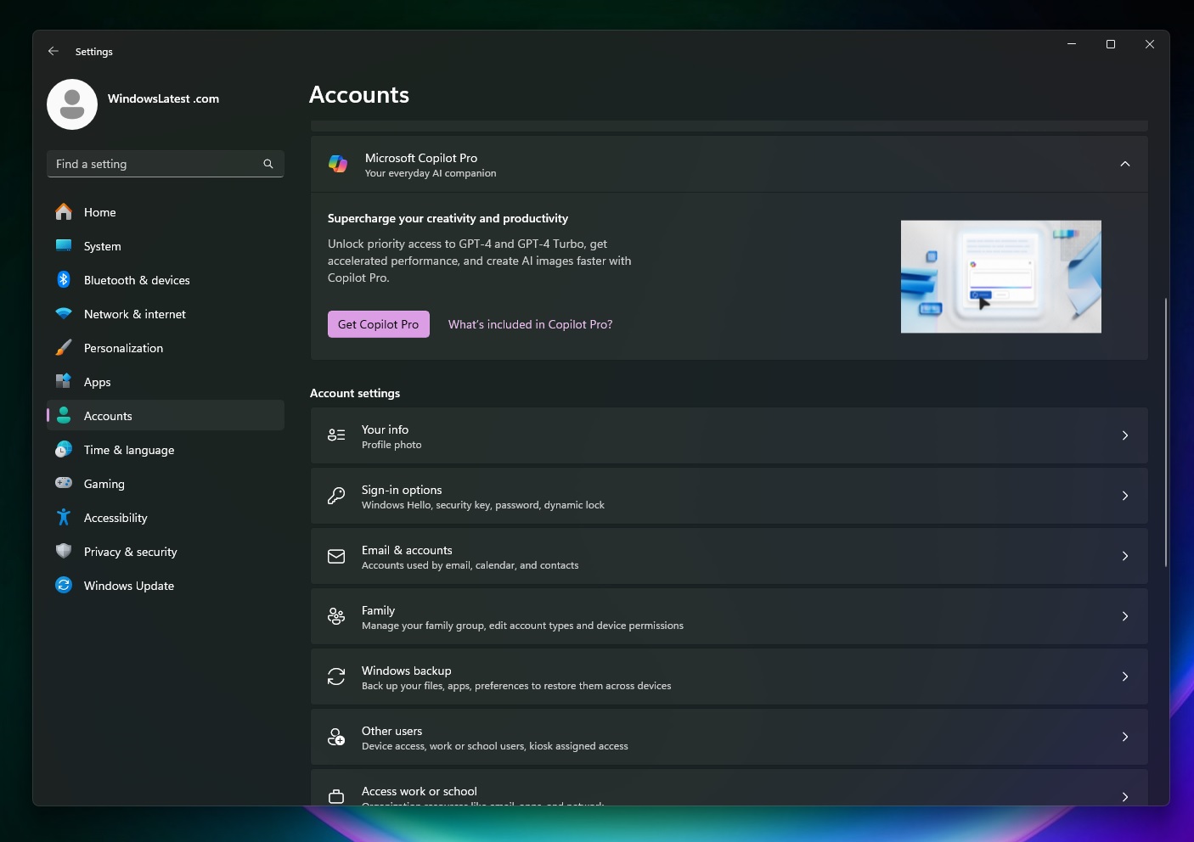Open Bluetooth & devices category

(166, 279)
